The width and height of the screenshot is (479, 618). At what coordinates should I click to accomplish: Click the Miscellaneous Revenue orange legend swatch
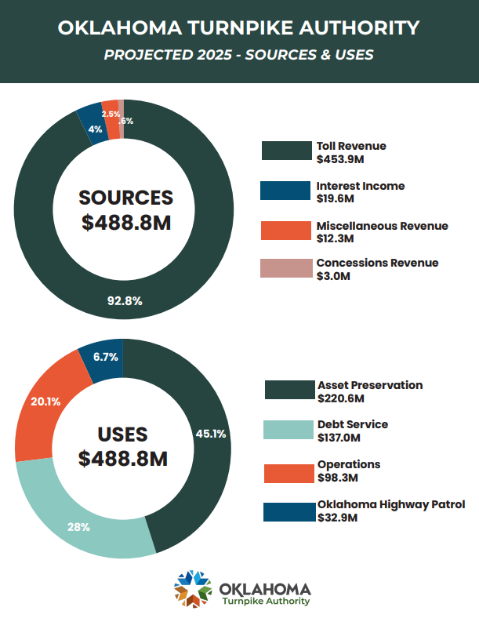pyautogui.click(x=286, y=231)
